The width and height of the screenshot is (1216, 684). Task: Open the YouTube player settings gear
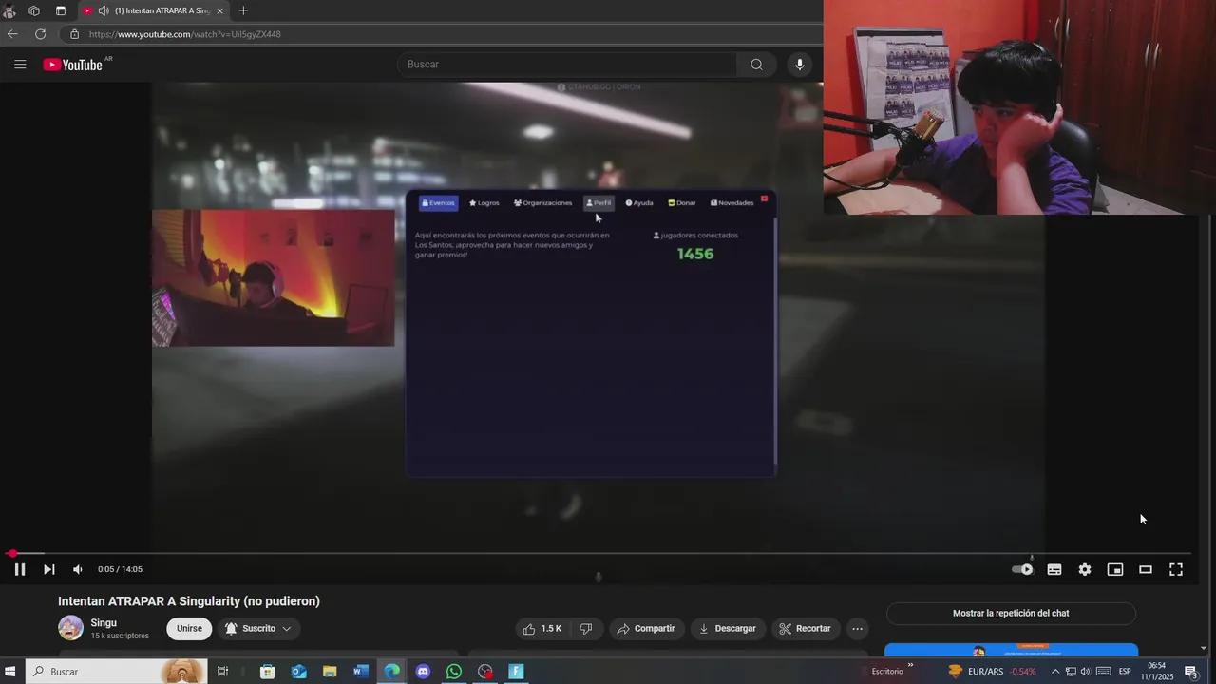click(x=1085, y=569)
